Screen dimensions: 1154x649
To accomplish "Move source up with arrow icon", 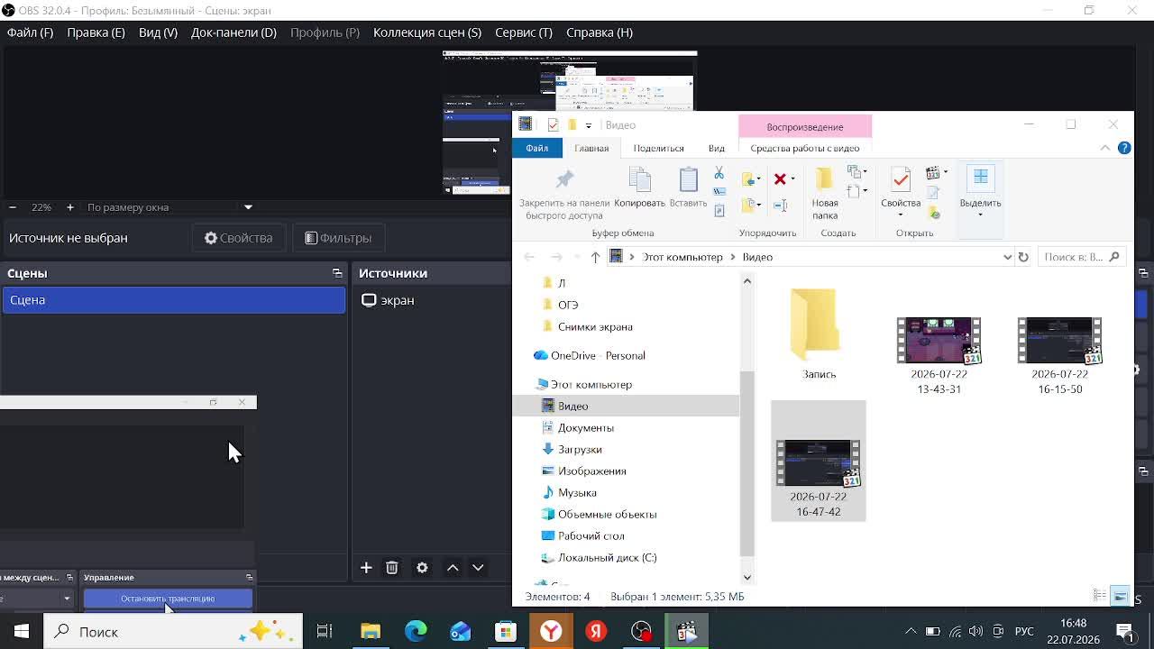I will (x=453, y=568).
